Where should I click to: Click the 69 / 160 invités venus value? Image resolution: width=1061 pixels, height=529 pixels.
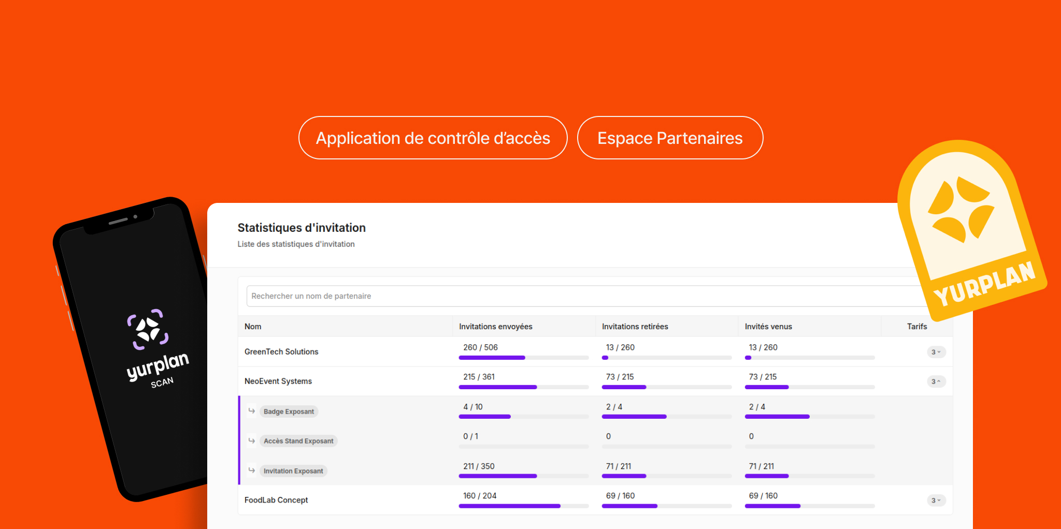[763, 496]
